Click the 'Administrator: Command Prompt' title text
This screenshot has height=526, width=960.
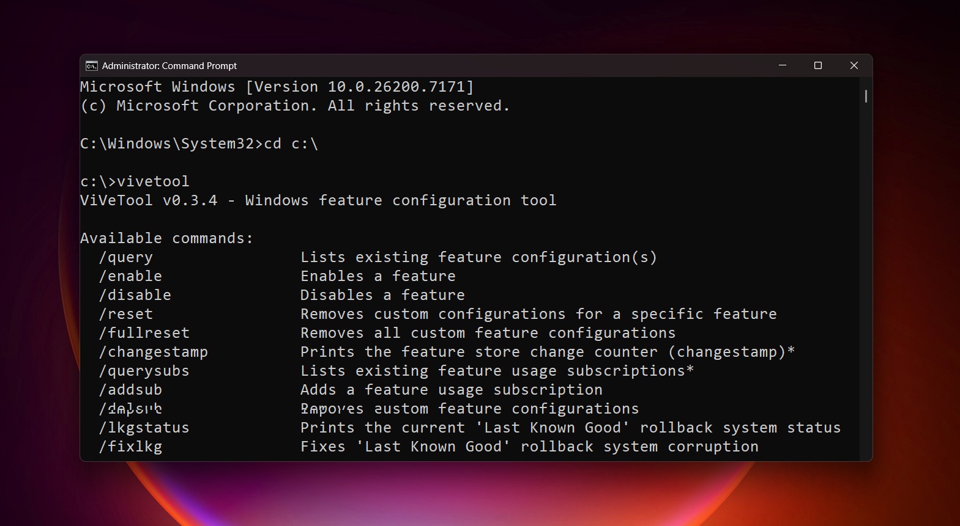[x=169, y=66]
